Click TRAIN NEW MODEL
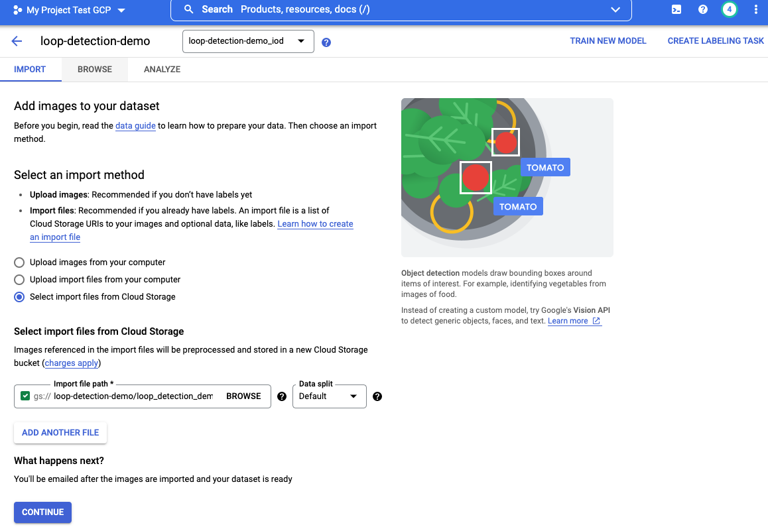 [x=608, y=41]
